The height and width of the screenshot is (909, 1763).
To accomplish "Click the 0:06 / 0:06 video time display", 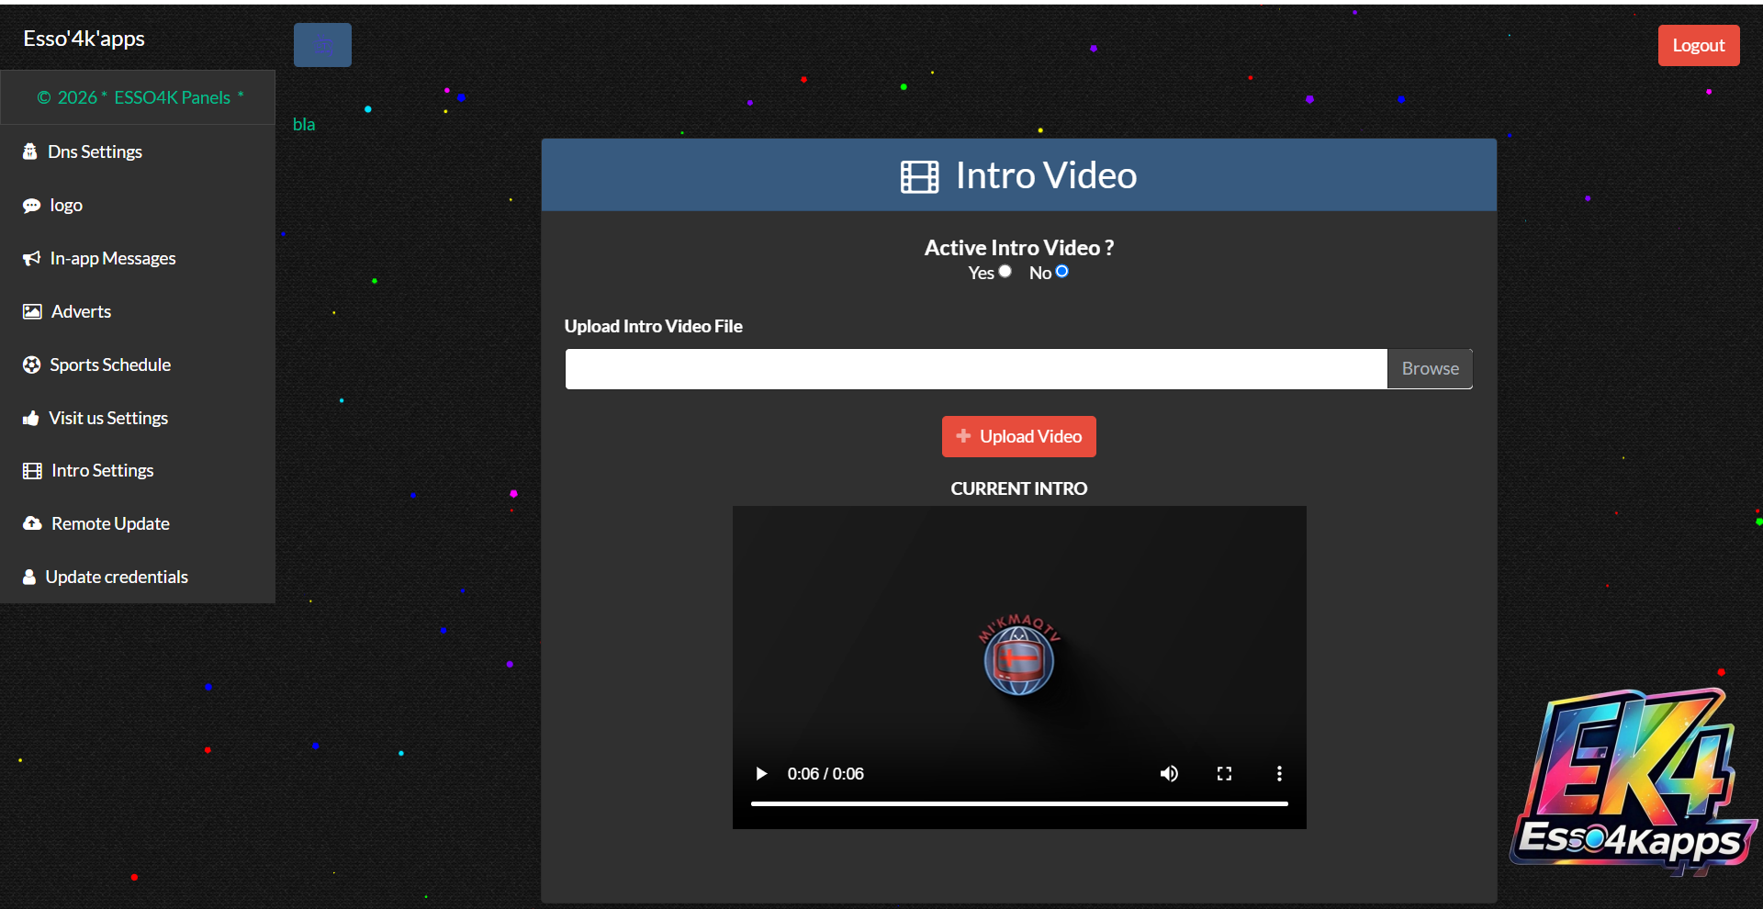I will (x=825, y=774).
